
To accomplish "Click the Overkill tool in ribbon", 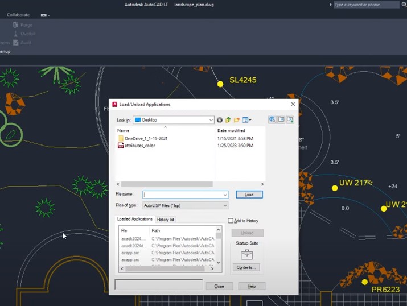I will coord(24,34).
